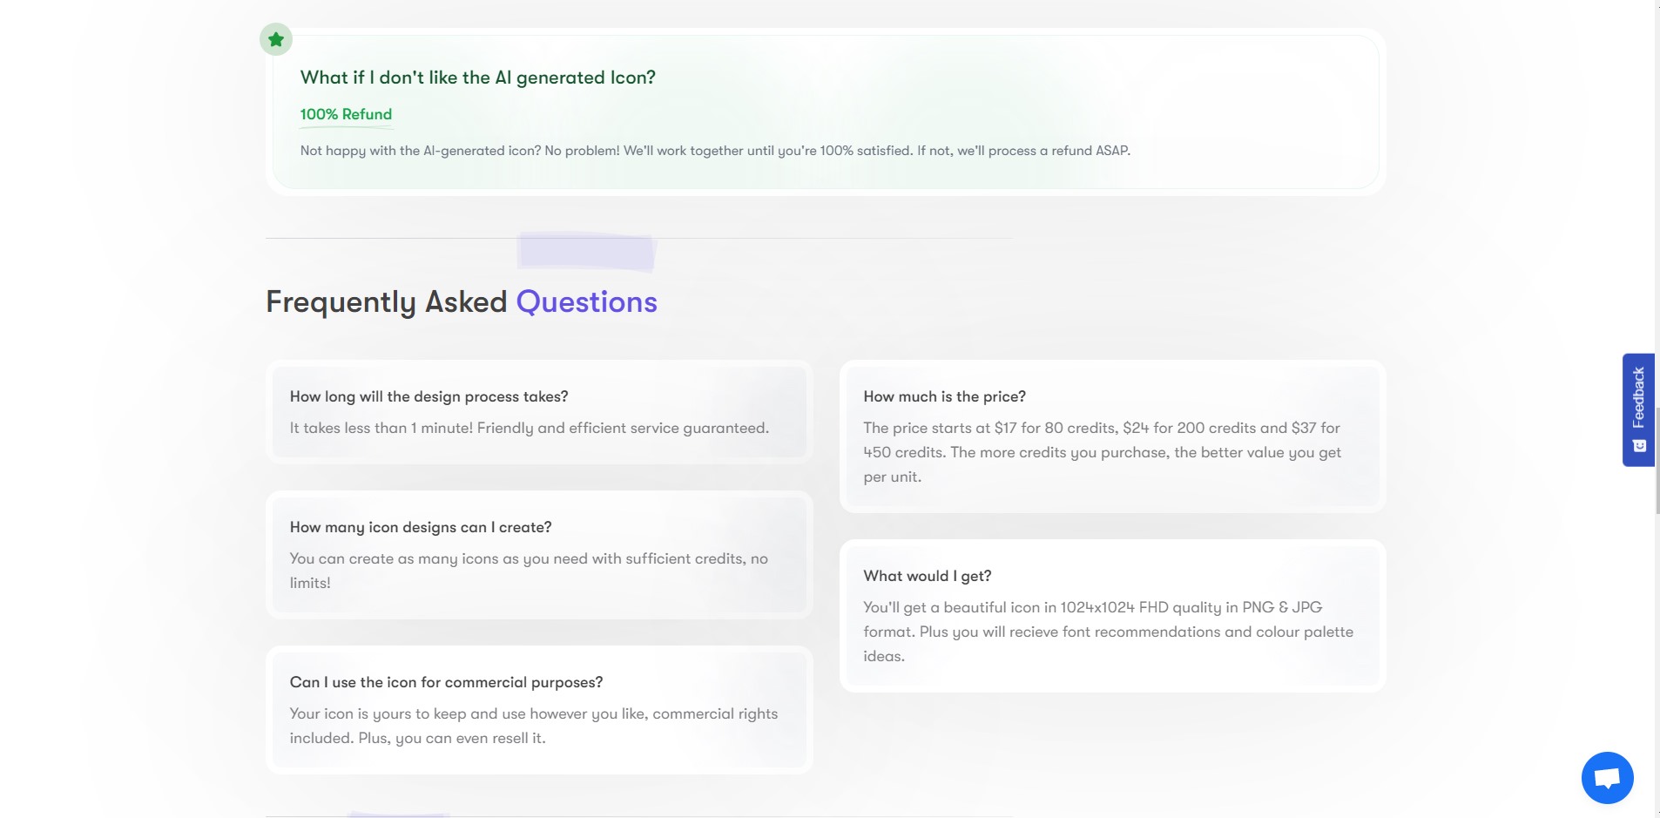The image size is (1660, 818).
Task: Click the credits pricing answer text
Action: point(1102,452)
